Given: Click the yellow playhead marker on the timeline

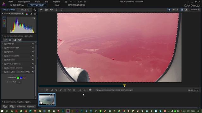Looking at the screenshot, I should (x=124, y=86).
